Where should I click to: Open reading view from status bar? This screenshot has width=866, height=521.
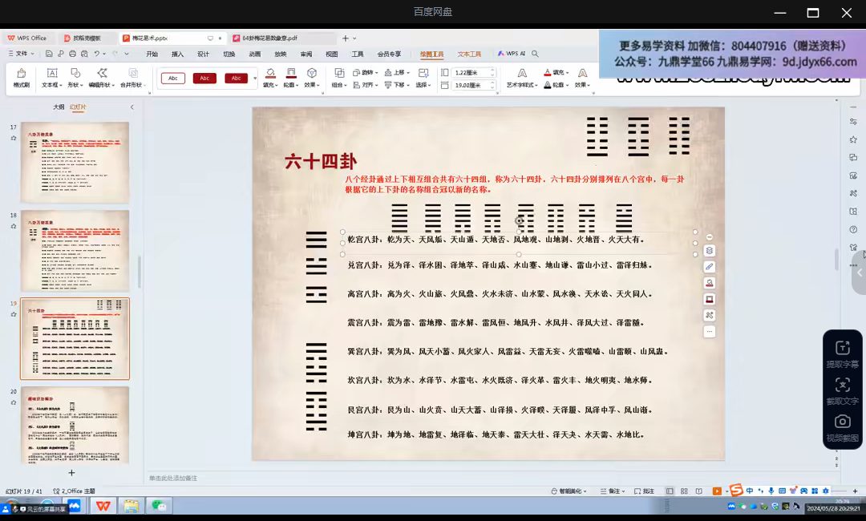(x=698, y=491)
